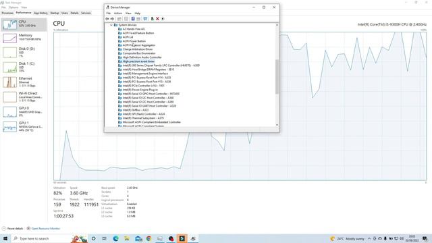Image resolution: width=432 pixels, height=243 pixels.
Task: Switch to Details tab in Task Manager
Action: coord(74,13)
